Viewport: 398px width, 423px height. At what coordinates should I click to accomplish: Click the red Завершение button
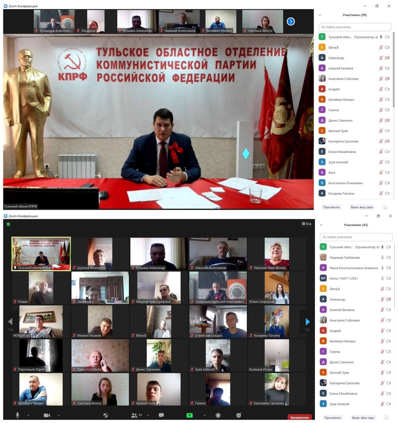[299, 417]
